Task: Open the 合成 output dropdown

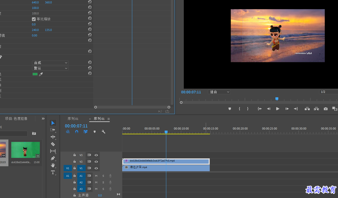Action: [x=50, y=63]
